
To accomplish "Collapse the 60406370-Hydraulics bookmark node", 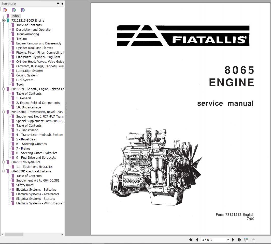I will tap(3, 162).
